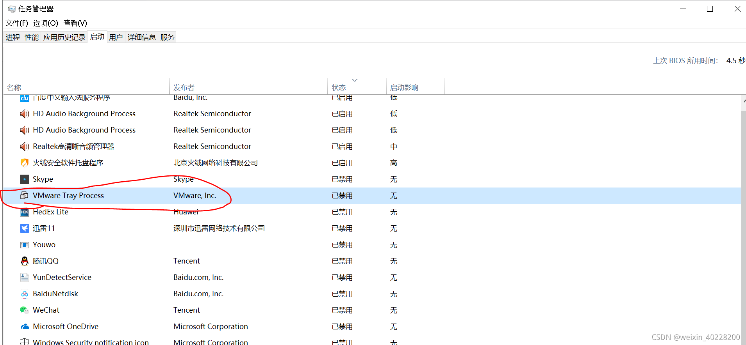Click the sort arrow above 状态 column
This screenshot has width=746, height=345.
[355, 80]
